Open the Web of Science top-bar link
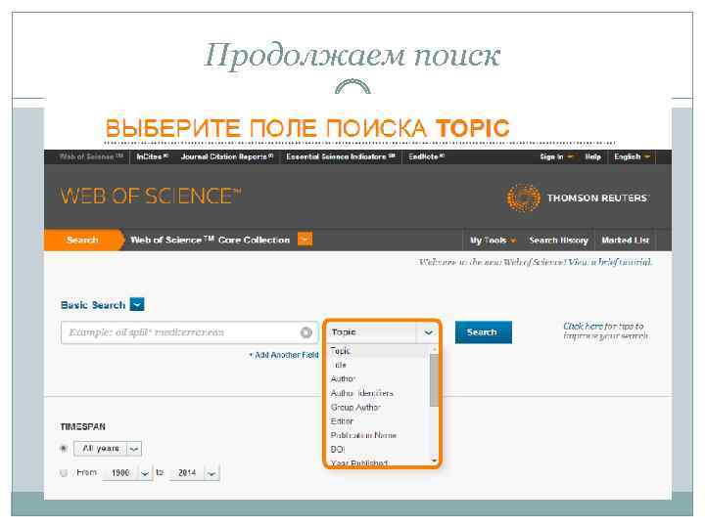 tap(91, 156)
